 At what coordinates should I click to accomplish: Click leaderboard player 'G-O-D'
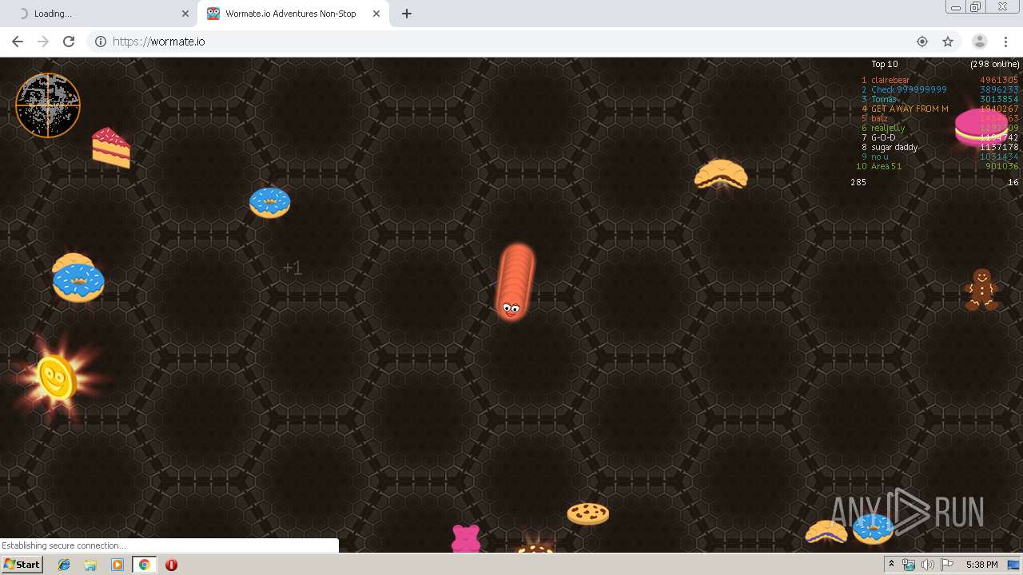883,137
